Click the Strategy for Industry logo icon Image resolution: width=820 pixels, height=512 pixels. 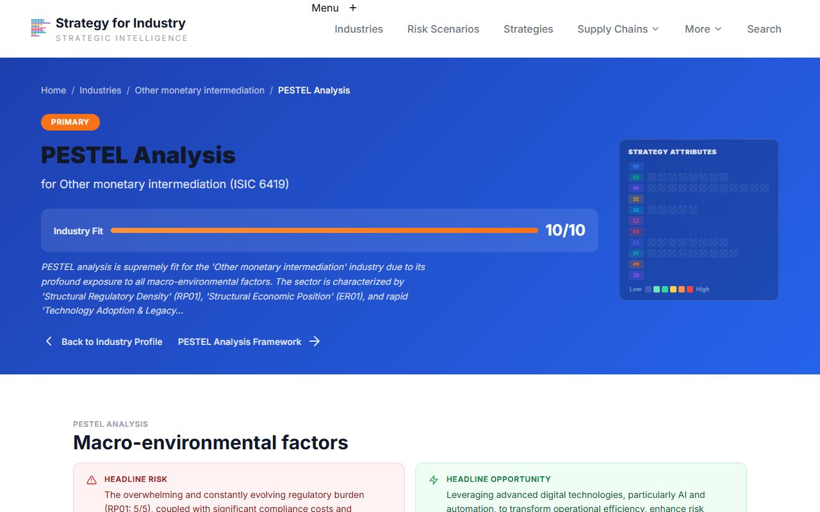pyautogui.click(x=39, y=28)
